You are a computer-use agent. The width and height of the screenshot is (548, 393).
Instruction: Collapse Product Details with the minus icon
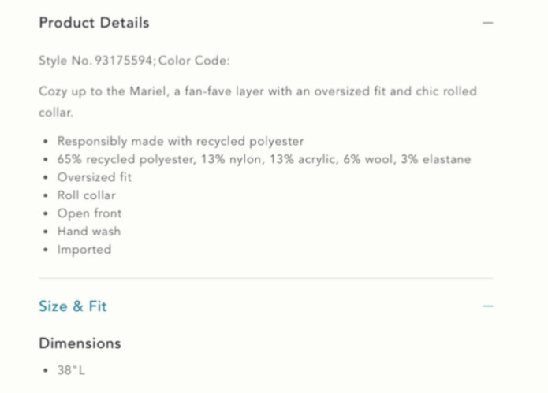click(487, 23)
